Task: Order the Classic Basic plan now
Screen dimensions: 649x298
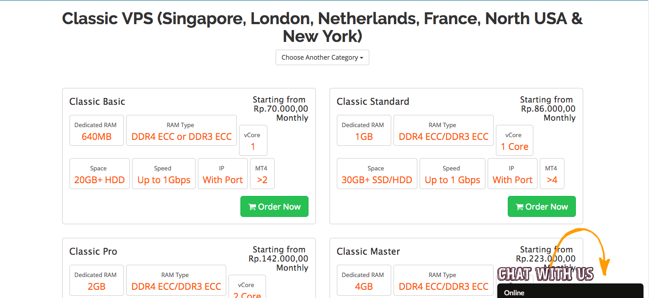Action: click(274, 206)
